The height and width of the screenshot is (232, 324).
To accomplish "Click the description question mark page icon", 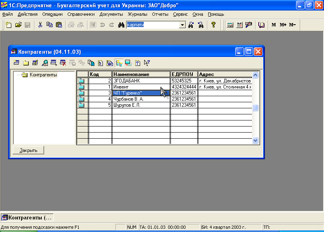I will click(x=138, y=63).
